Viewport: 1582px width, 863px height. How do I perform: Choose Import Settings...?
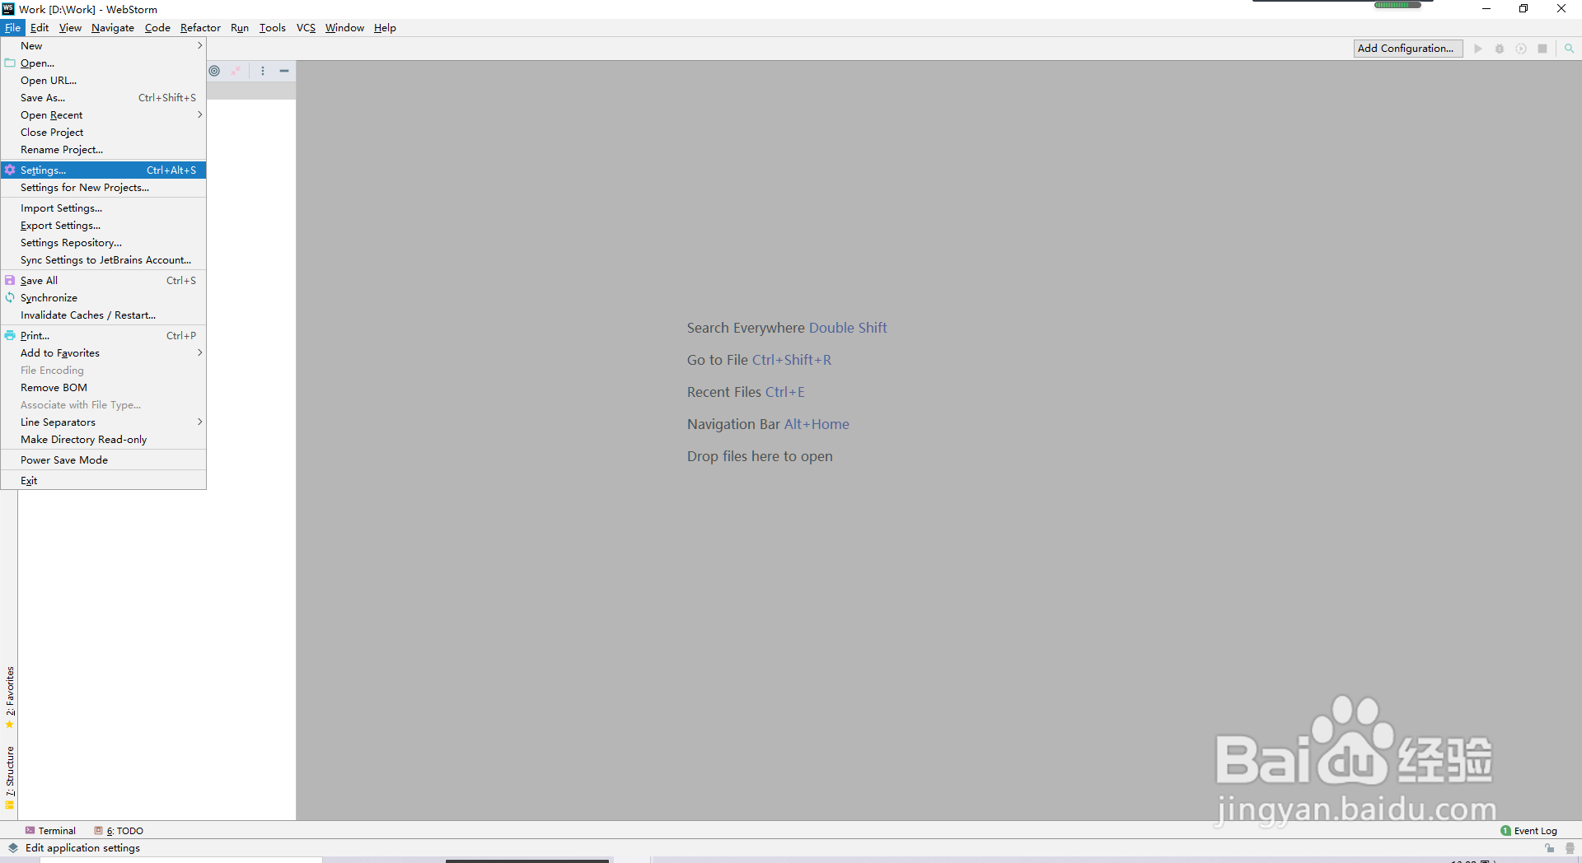click(103, 208)
